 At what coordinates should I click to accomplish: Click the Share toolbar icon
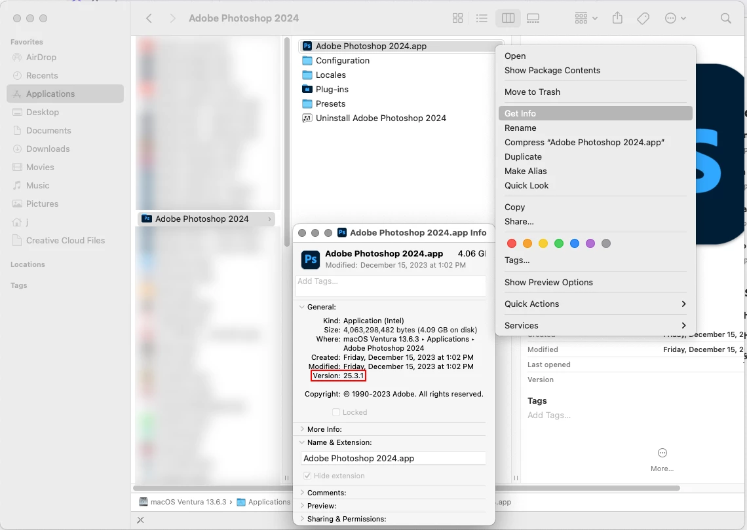point(617,18)
